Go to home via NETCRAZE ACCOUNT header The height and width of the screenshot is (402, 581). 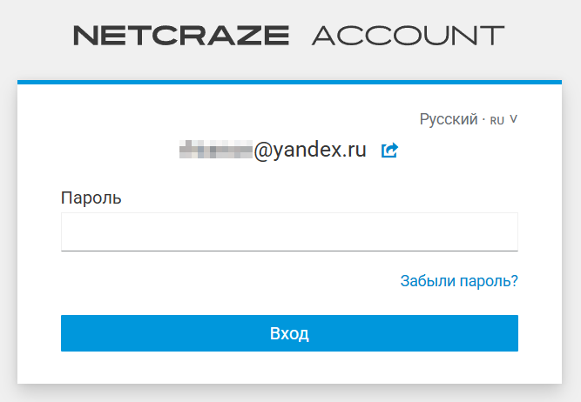289,36
